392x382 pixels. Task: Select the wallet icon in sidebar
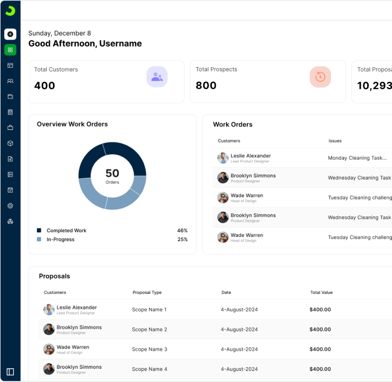point(10,97)
